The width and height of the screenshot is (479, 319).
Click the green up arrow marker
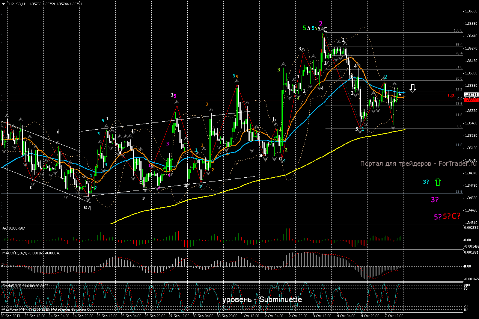(x=438, y=182)
